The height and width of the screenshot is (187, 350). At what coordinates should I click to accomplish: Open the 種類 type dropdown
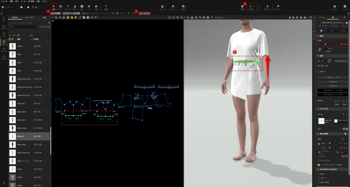click(x=342, y=139)
